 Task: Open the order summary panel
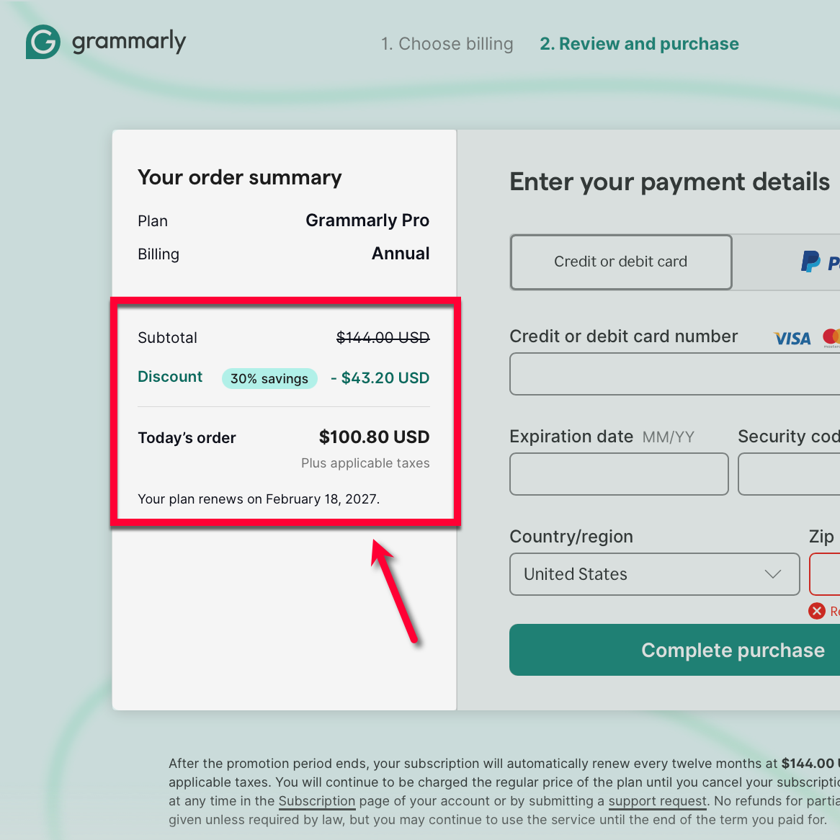240,178
